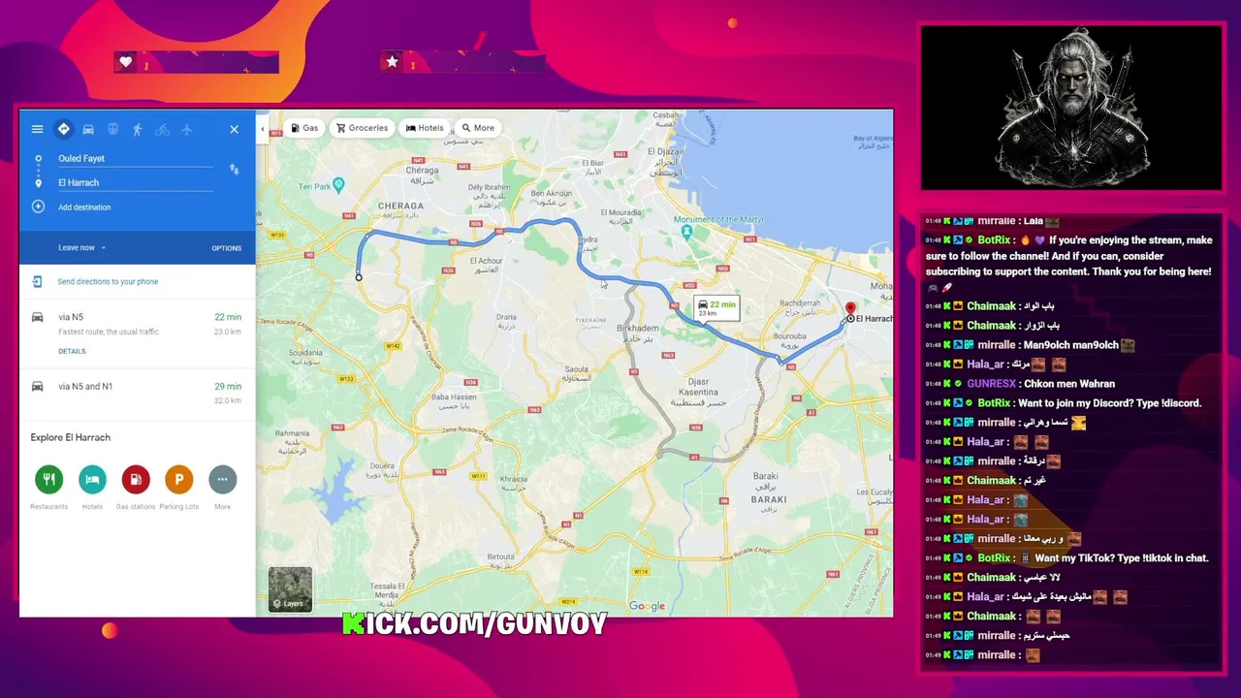Screen dimensions: 1241x698
Task: Switch to Walking travel mode
Action: pos(137,129)
